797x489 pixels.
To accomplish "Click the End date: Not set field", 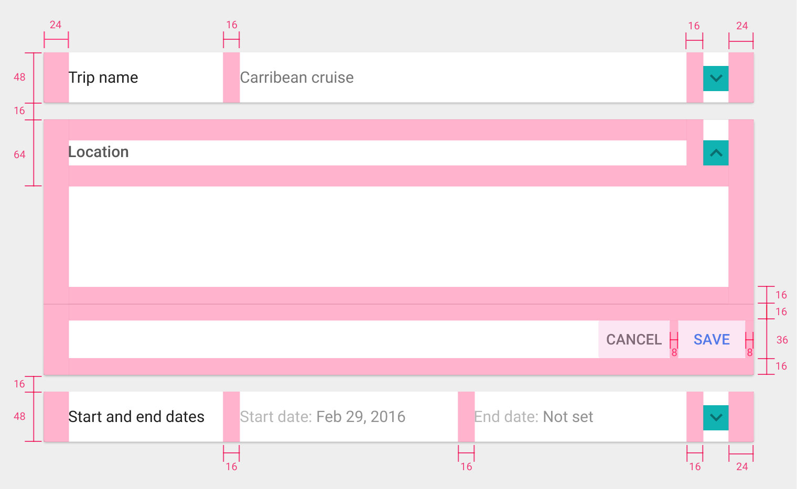I will click(x=534, y=417).
